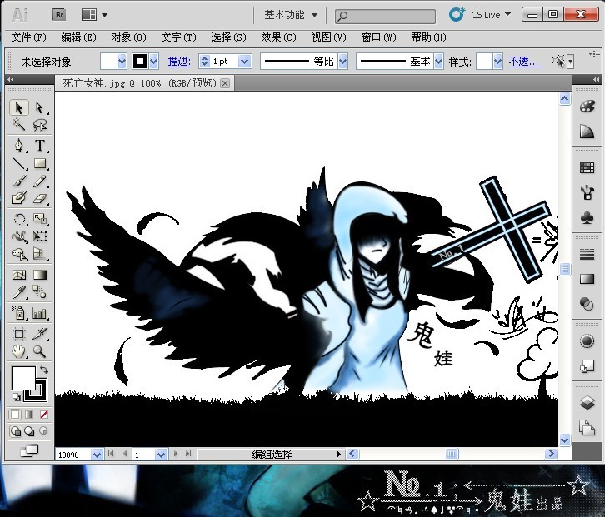Swap fill and stroke colors

(43, 370)
